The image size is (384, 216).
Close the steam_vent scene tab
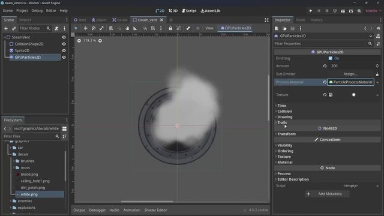pyautogui.click(x=161, y=20)
